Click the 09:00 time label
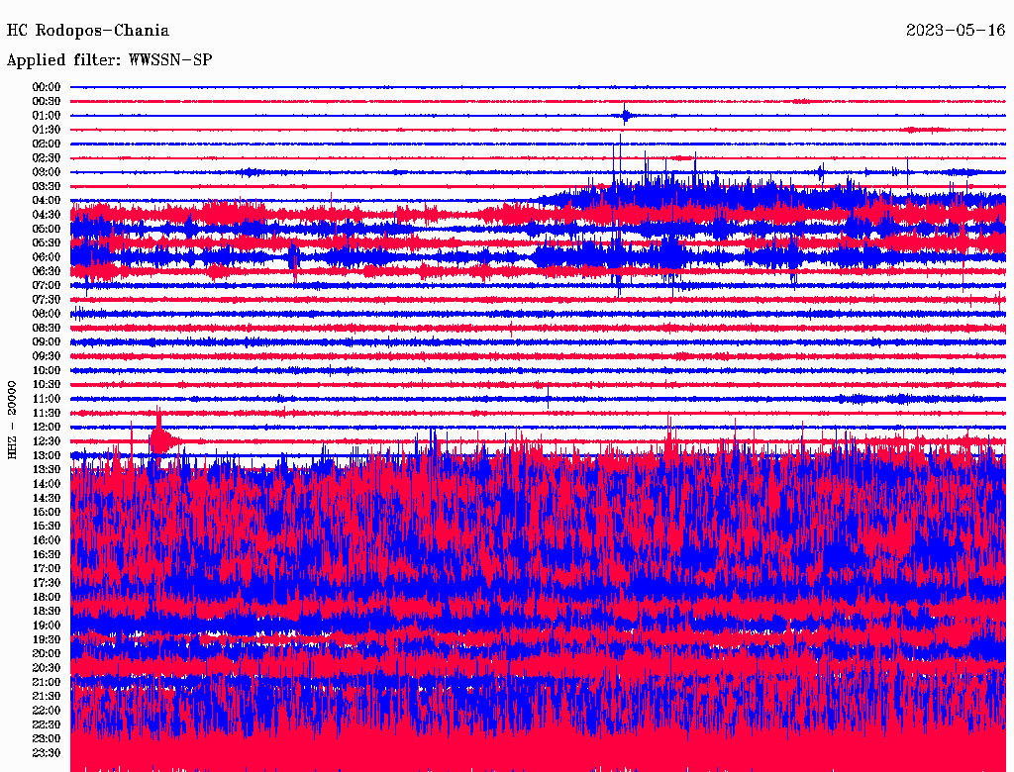The height and width of the screenshot is (772, 1014). [48, 341]
